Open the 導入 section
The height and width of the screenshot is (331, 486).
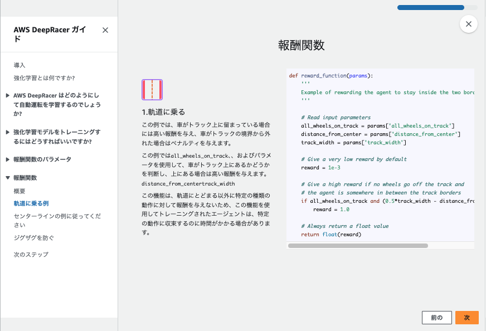(20, 65)
